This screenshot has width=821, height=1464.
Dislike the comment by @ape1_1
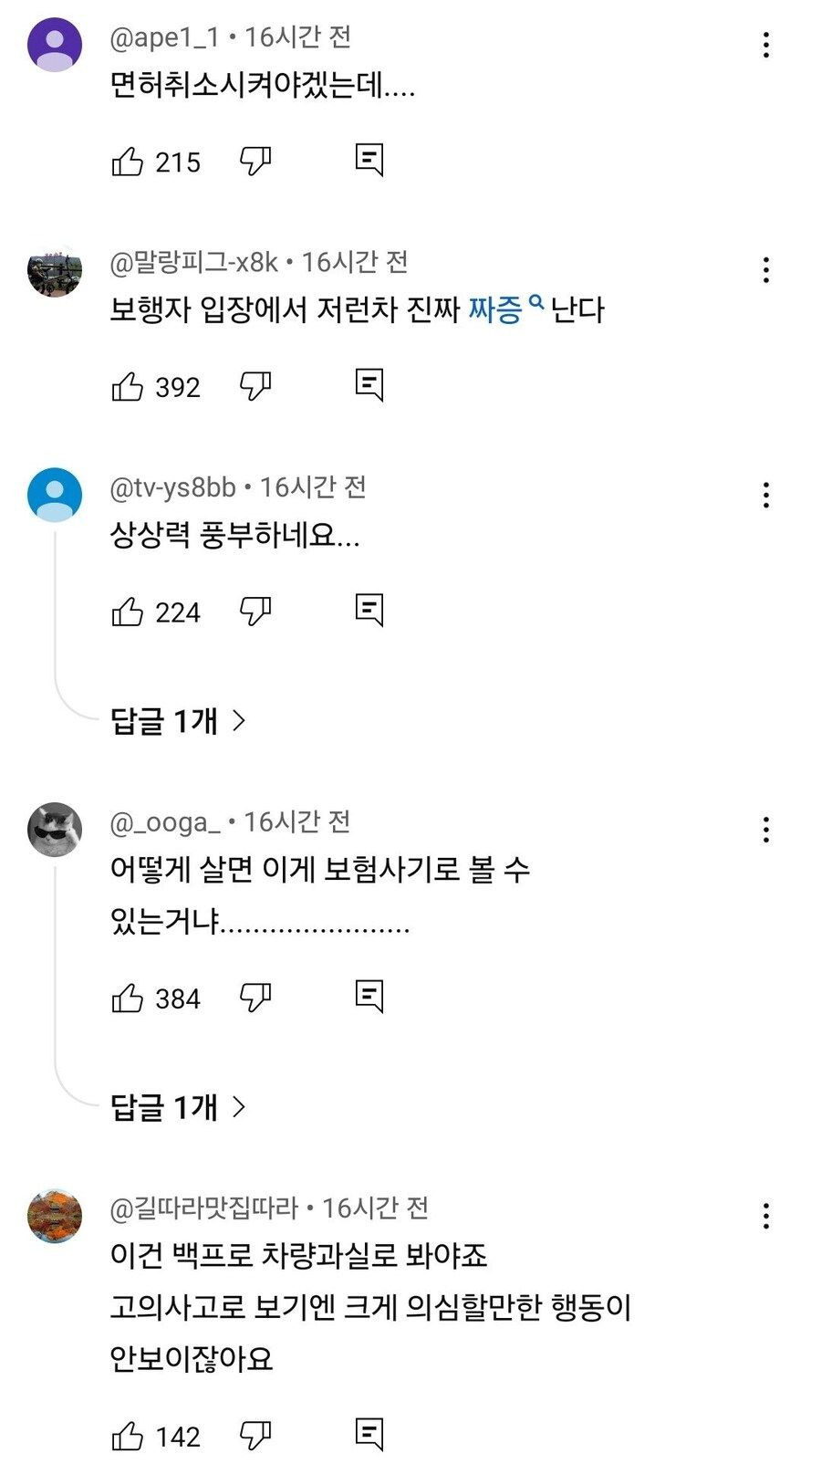(x=255, y=162)
